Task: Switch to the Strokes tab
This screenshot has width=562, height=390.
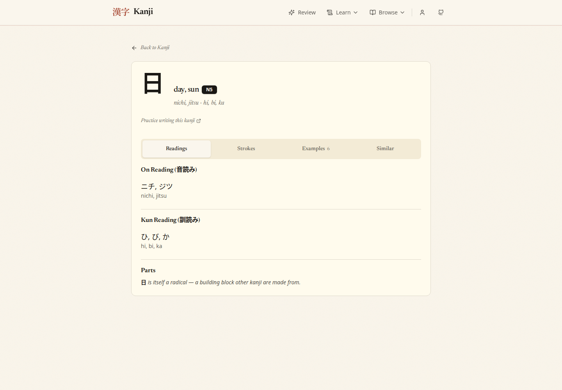Action: tap(246, 149)
